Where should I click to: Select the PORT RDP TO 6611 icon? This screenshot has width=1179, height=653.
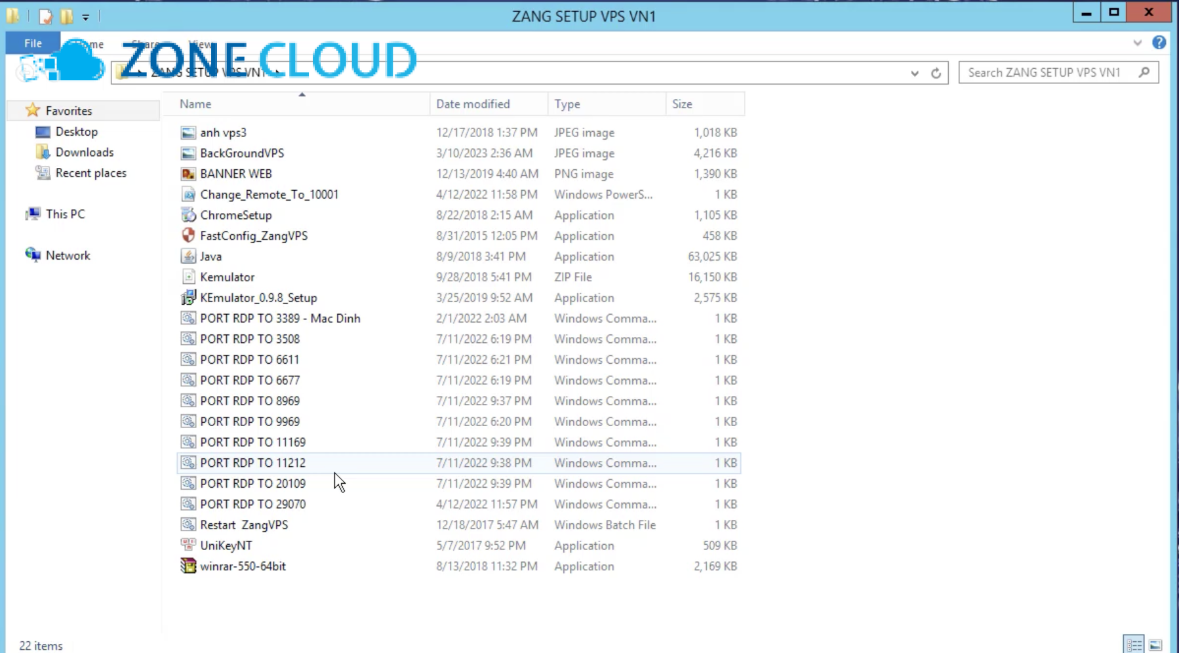click(188, 360)
